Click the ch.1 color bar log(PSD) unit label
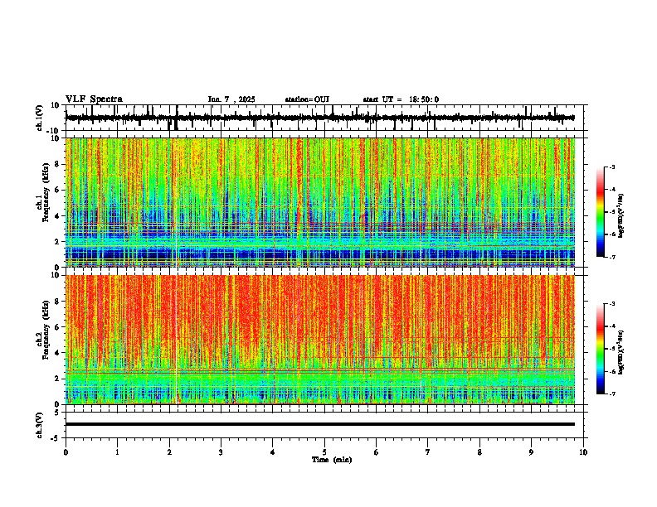The width and height of the screenshot is (657, 507). 621,216
